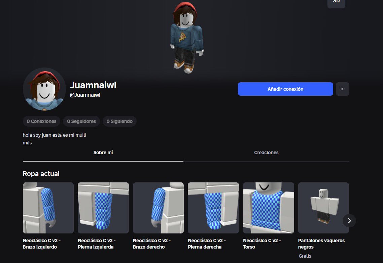Screen dimensions: 383x263
Task: Click the Gratis price label
Action: pyautogui.click(x=305, y=256)
